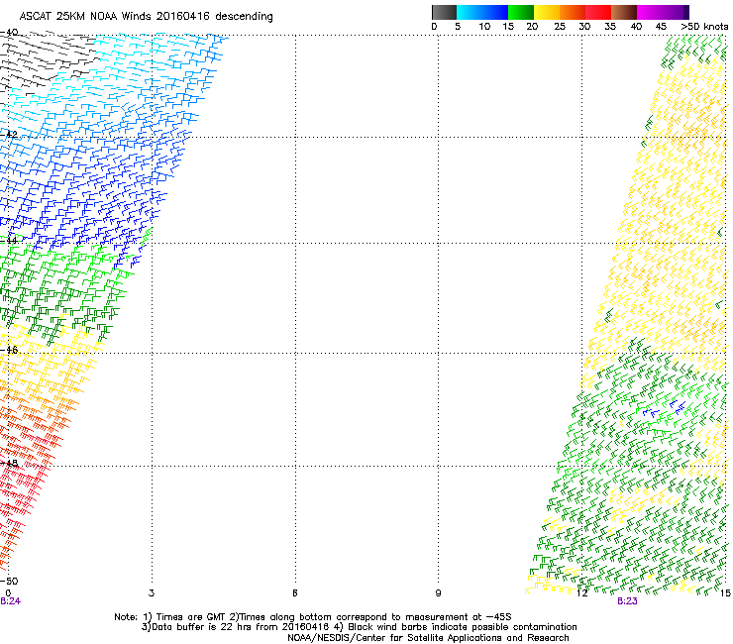Click the '-42' latitude axis label
Screen dimensions: 733x644
click(x=9, y=135)
